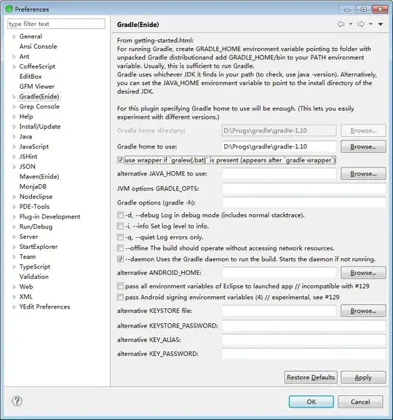Viewport: 393px width, 420px height.
Task: Click the back navigation arrow icon
Action: [x=341, y=24]
